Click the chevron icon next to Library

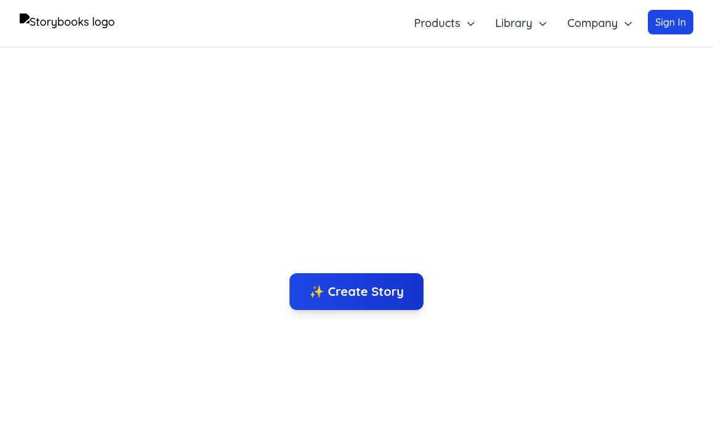pyautogui.click(x=543, y=24)
